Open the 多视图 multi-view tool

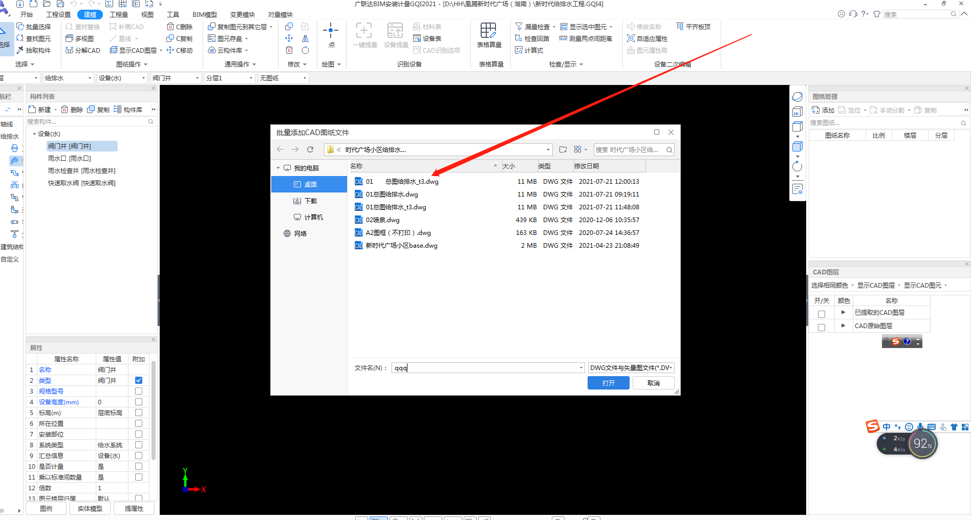coord(80,38)
